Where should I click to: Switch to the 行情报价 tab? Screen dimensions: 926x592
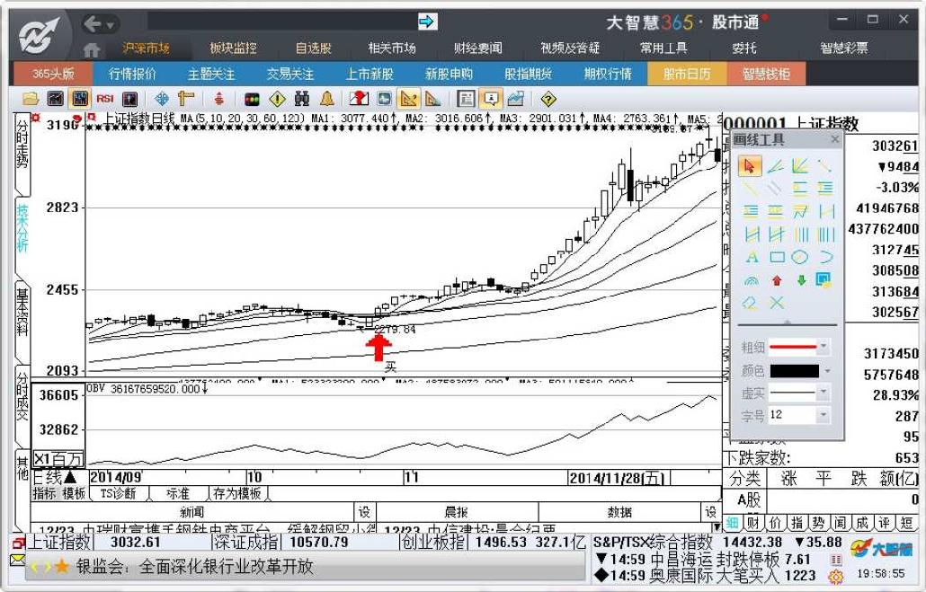point(132,74)
